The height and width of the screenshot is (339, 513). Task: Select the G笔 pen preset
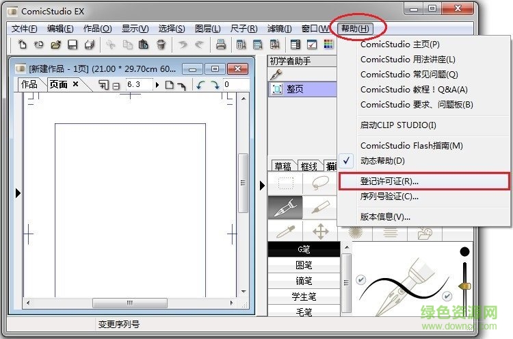pos(304,249)
